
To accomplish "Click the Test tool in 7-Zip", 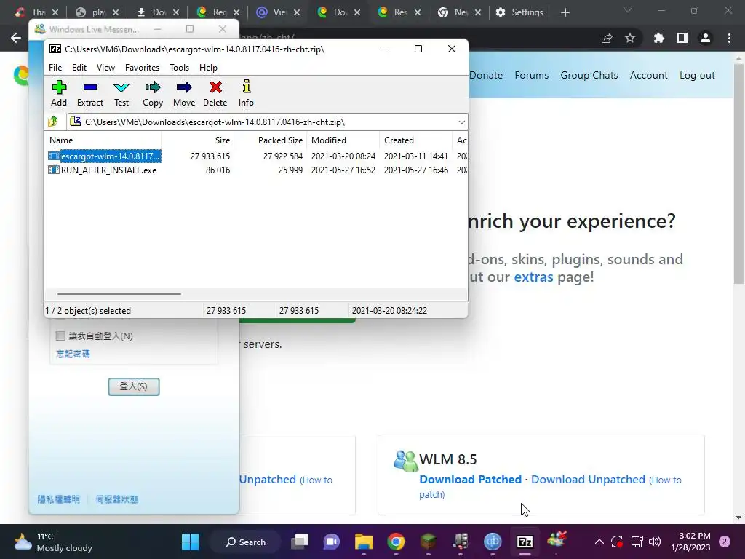I will click(121, 93).
